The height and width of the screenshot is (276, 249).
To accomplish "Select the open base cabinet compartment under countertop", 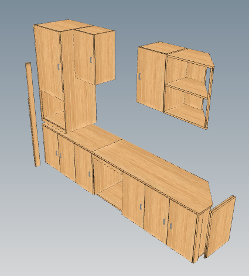I will click(108, 182).
